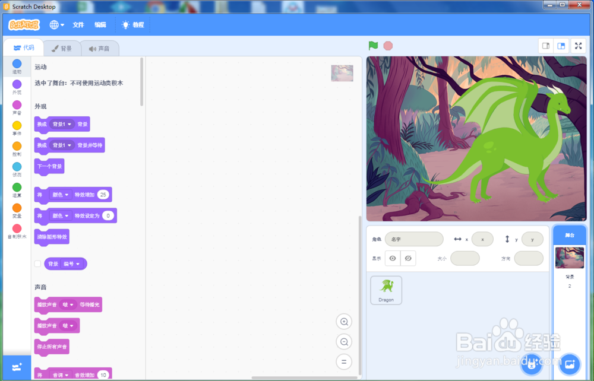This screenshot has width=594, height=381.
Task: Open 编号 dropdown in 背景 block
Action: [72, 263]
